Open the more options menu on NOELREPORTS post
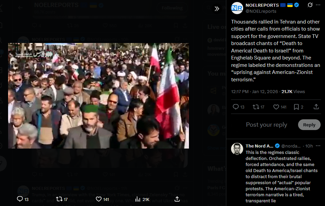Image resolution: width=325 pixels, height=206 pixels. pos(318,5)
